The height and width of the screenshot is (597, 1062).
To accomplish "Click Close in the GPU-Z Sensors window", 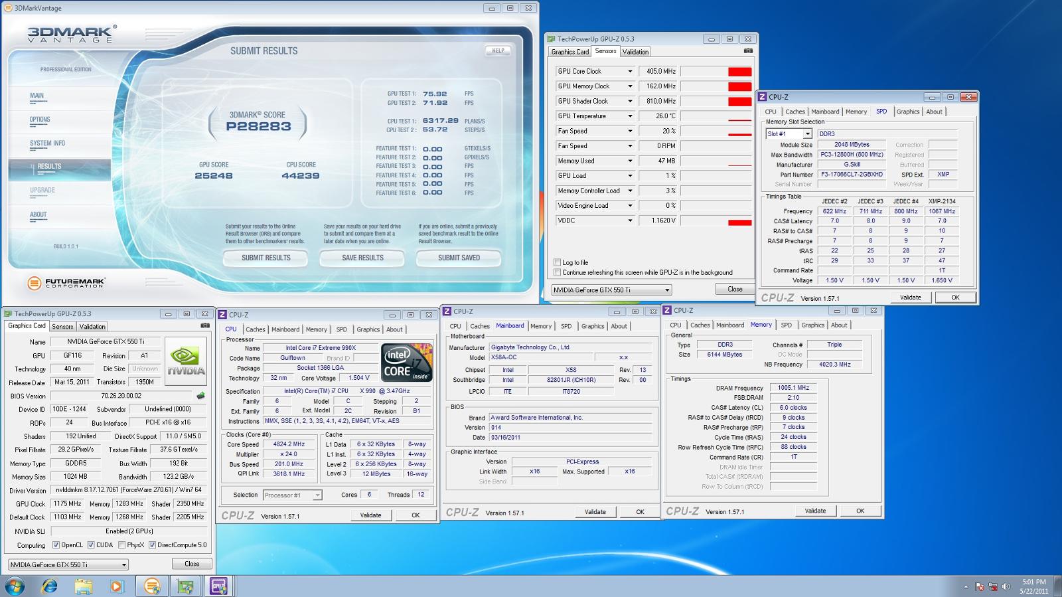I will tap(735, 289).
